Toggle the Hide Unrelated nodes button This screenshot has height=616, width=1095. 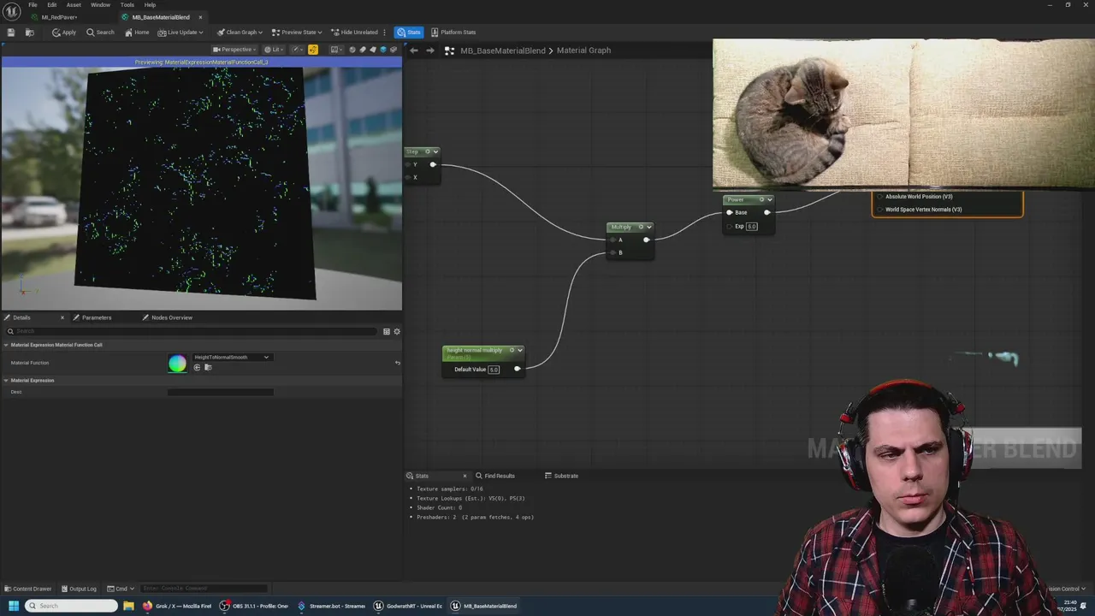pos(354,33)
